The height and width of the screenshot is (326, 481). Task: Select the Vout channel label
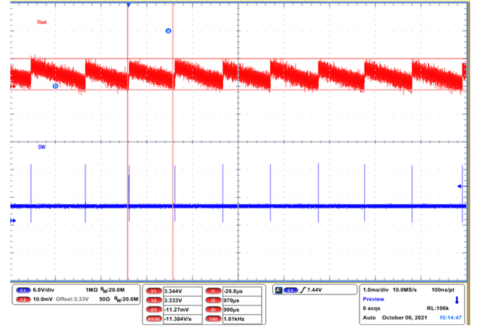coord(42,22)
